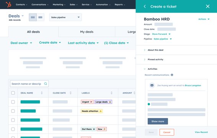This screenshot has width=217, height=138.
Task: Expand the Pinned activity section
Action: 153,59
